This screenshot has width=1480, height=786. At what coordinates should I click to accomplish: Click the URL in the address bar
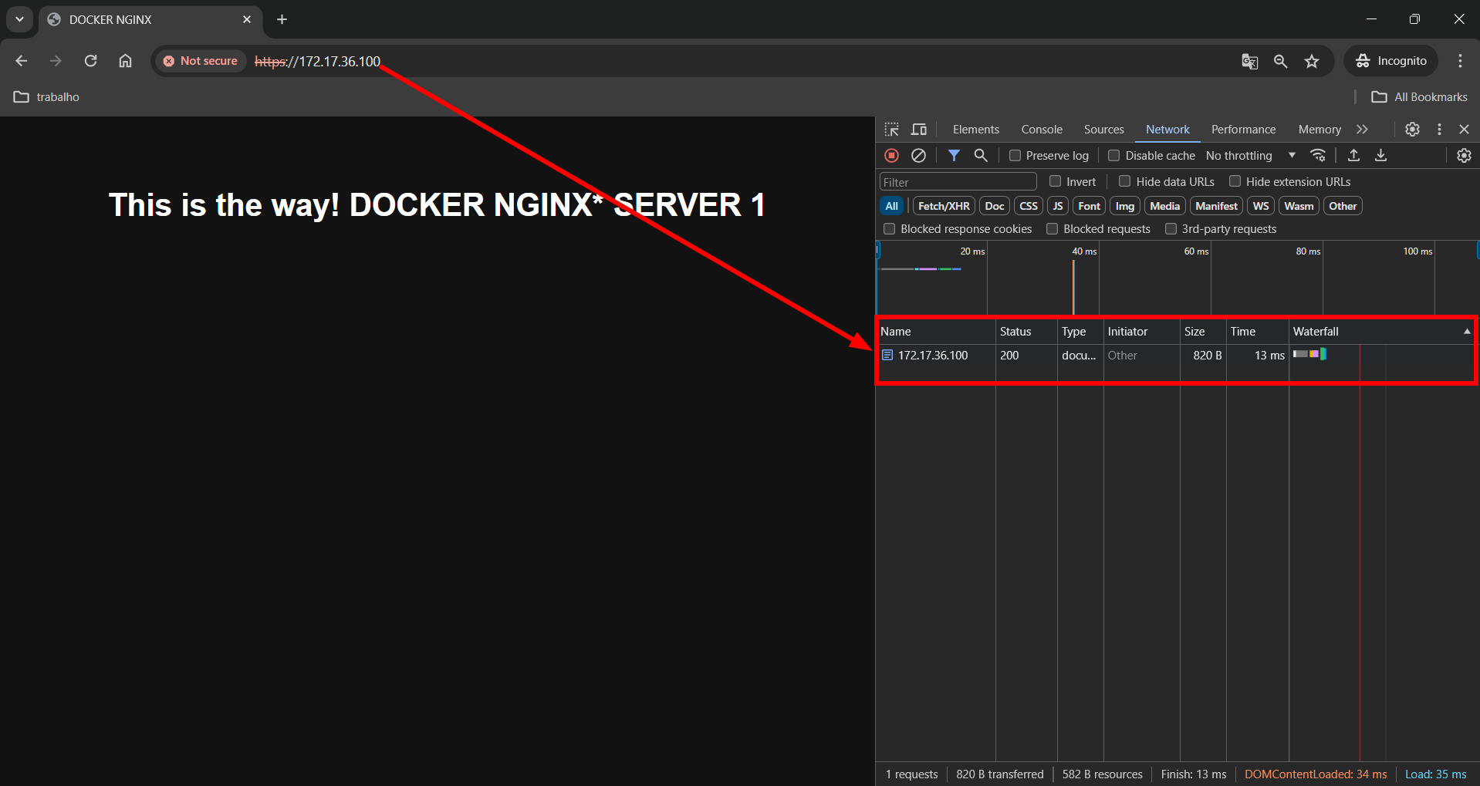[317, 61]
